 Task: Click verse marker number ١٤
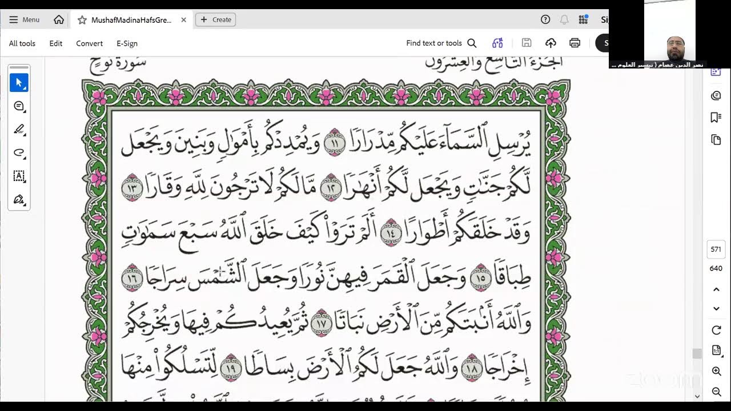(x=392, y=232)
